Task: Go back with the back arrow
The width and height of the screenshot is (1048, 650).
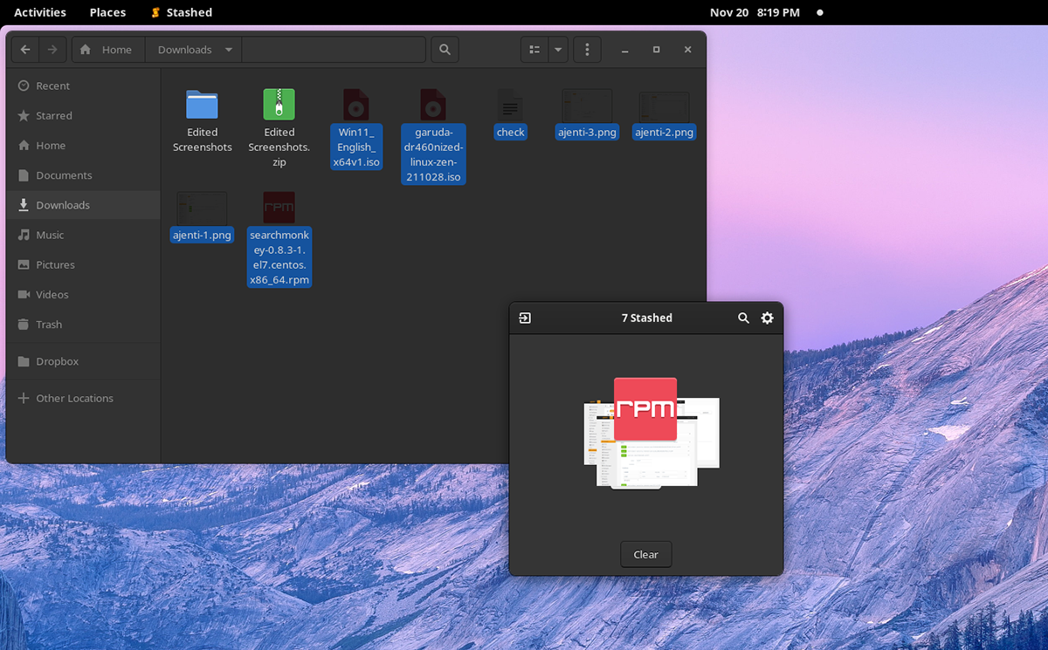Action: (x=25, y=50)
